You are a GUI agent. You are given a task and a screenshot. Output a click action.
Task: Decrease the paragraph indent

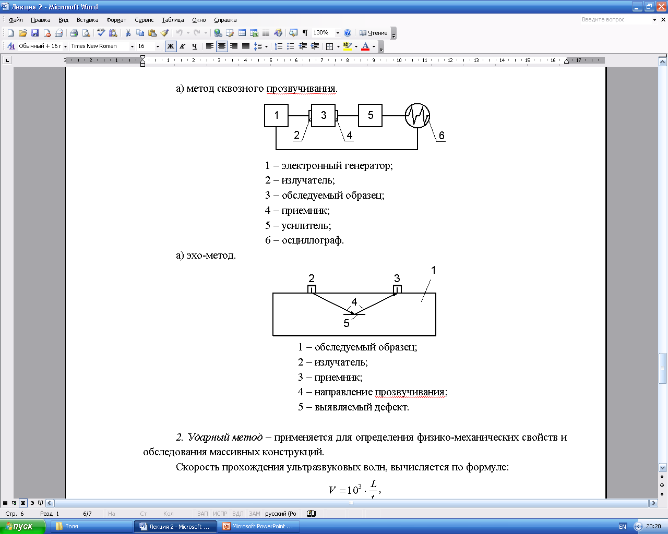pos(303,46)
